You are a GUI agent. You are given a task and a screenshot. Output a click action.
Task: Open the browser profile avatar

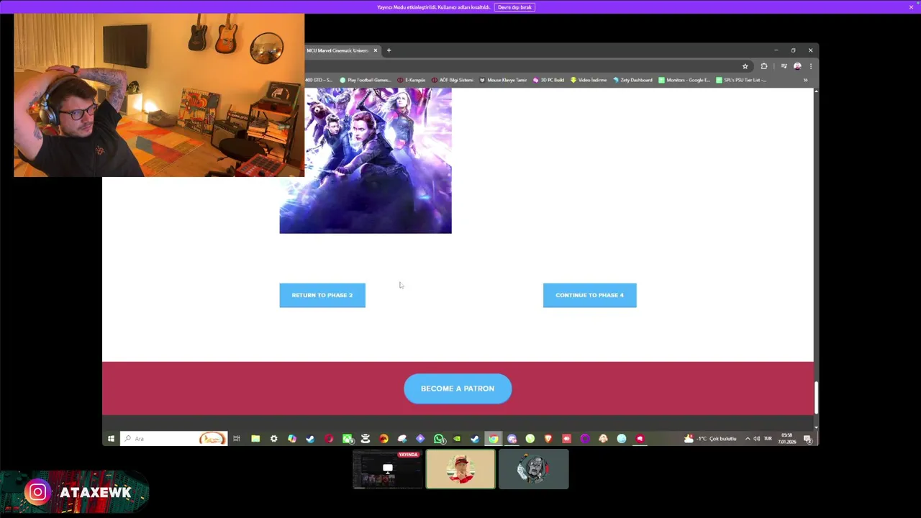tap(797, 66)
